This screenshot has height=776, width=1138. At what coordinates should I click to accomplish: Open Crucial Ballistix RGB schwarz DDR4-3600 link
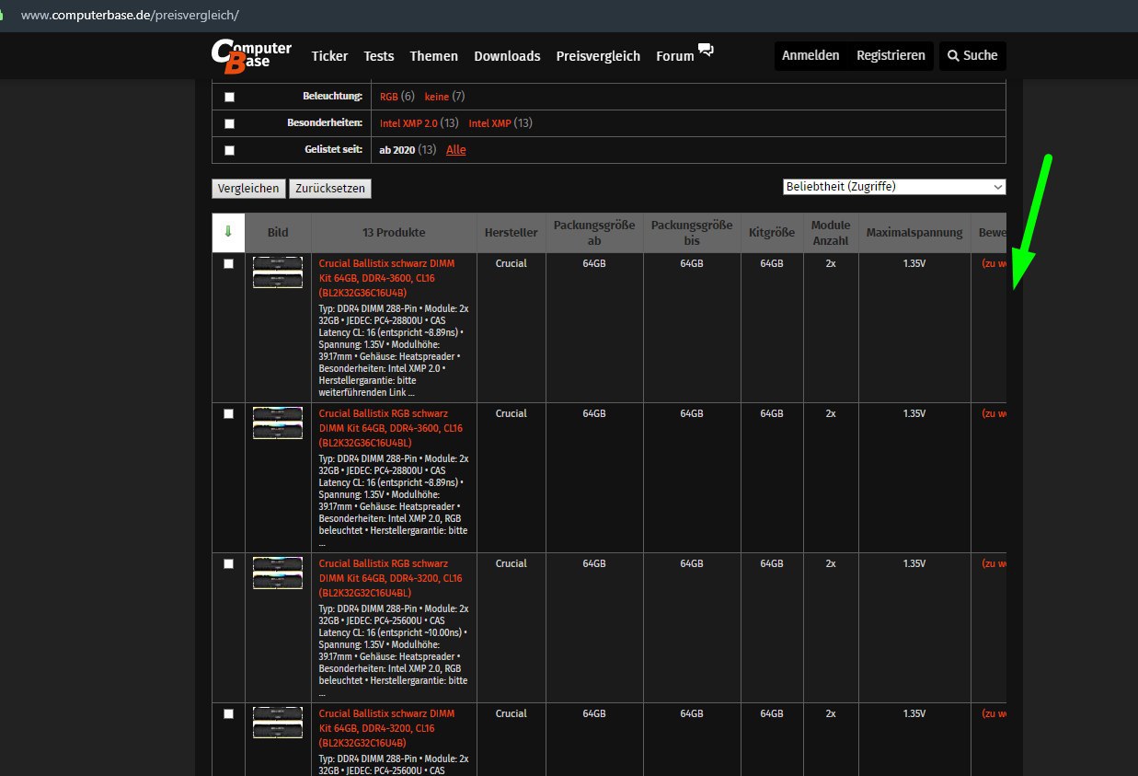(390, 428)
